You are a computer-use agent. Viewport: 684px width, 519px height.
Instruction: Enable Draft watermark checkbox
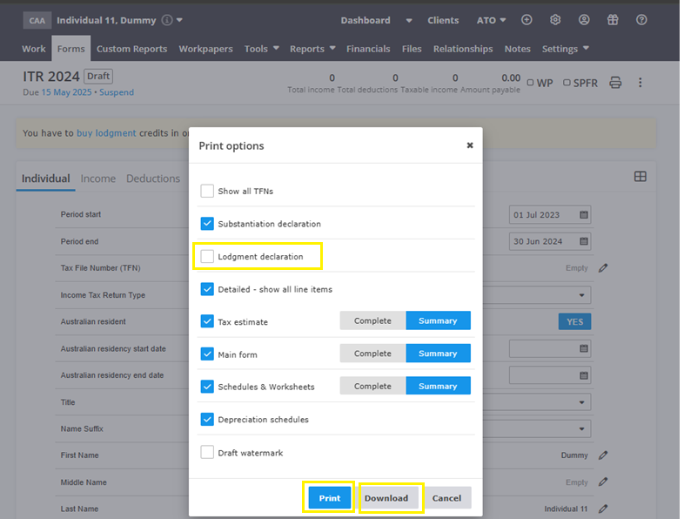tap(207, 452)
